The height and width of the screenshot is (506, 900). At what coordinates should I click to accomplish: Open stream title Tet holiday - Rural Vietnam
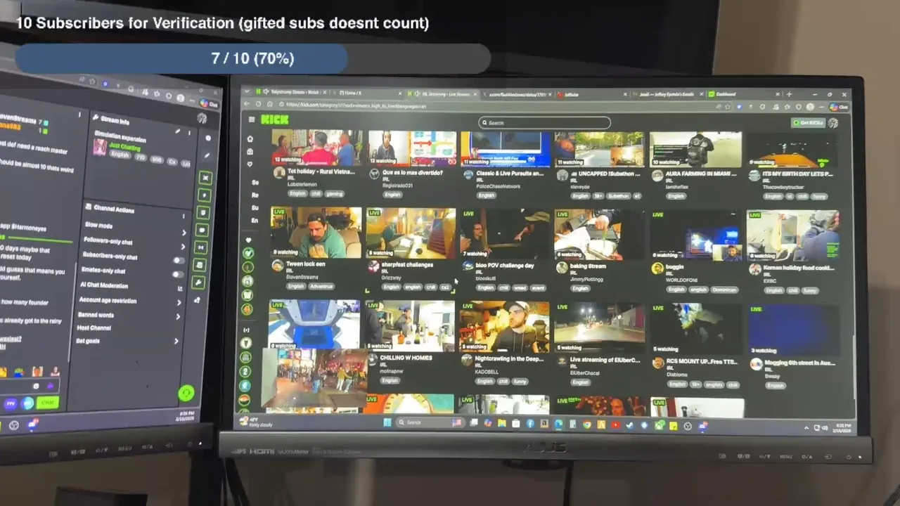[x=321, y=171]
